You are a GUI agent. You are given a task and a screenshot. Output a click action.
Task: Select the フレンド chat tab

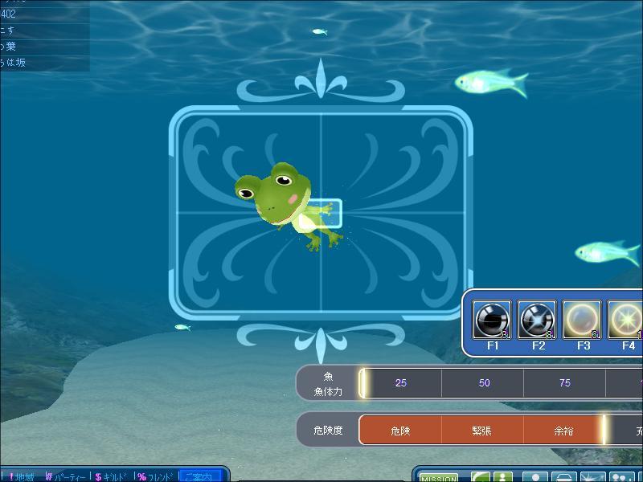156,476
